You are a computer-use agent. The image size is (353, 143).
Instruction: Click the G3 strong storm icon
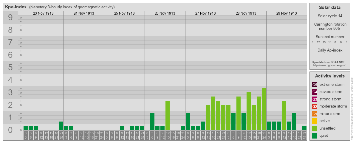tap(315, 99)
